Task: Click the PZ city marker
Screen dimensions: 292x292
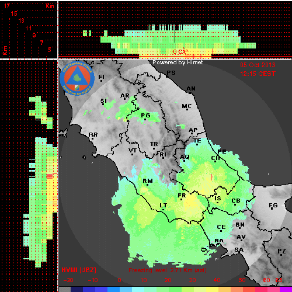Action: [x=281, y=255]
